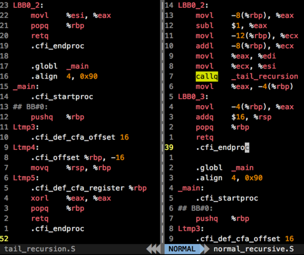
Task: Click the ## BB#0: comment in right pane
Action: click(195, 208)
